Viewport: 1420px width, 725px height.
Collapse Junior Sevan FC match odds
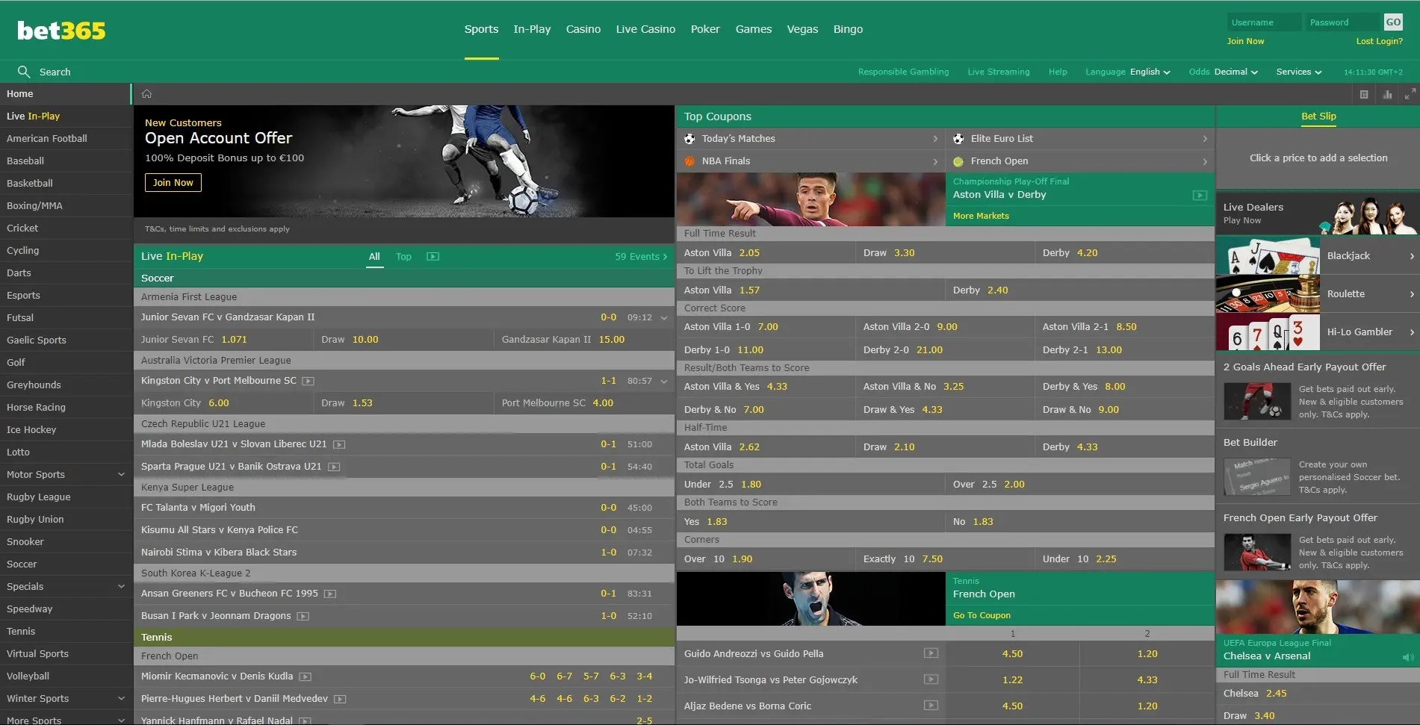[x=664, y=318]
